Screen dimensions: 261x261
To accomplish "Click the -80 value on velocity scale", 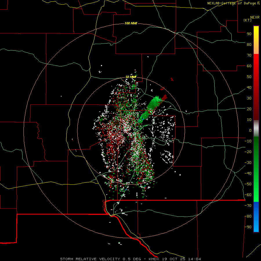I will 248,216.
